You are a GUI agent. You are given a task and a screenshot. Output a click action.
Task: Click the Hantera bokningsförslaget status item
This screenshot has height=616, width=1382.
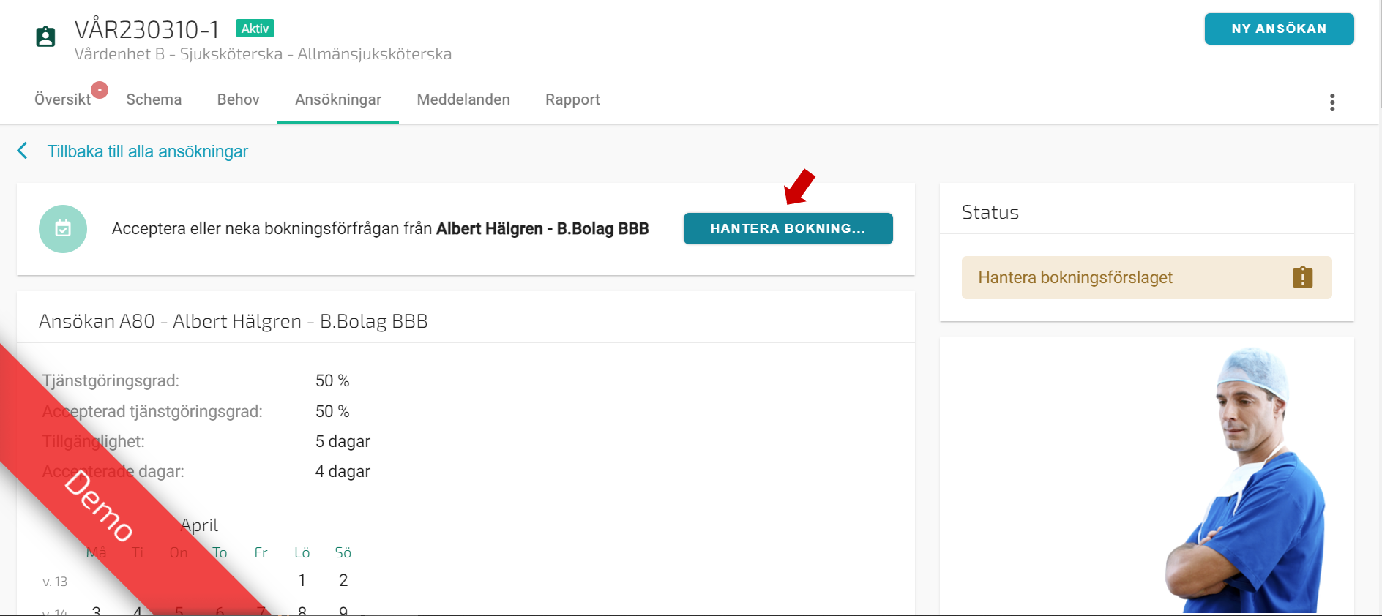(1146, 277)
